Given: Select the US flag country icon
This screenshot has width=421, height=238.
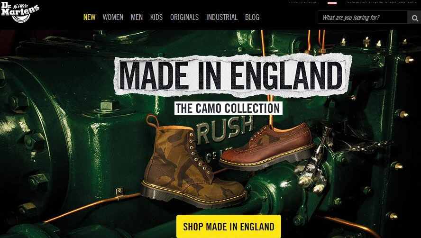Looking at the screenshot, I should coord(332,2).
